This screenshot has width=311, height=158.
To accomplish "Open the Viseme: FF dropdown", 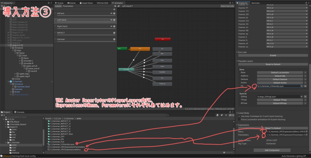I will pyautogui.click(x=287, y=8).
